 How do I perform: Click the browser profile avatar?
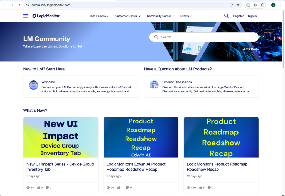(273, 5)
